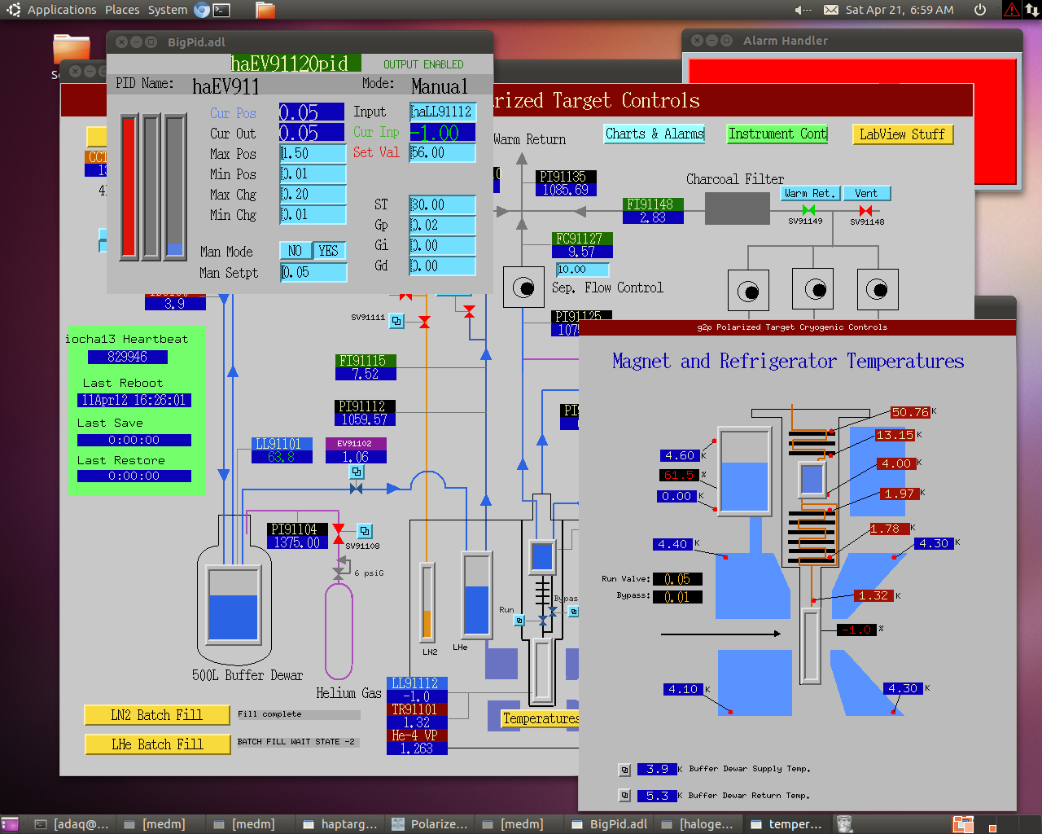Open the EV91102 related display icon
Image resolution: width=1042 pixels, height=834 pixels.
pyautogui.click(x=357, y=472)
